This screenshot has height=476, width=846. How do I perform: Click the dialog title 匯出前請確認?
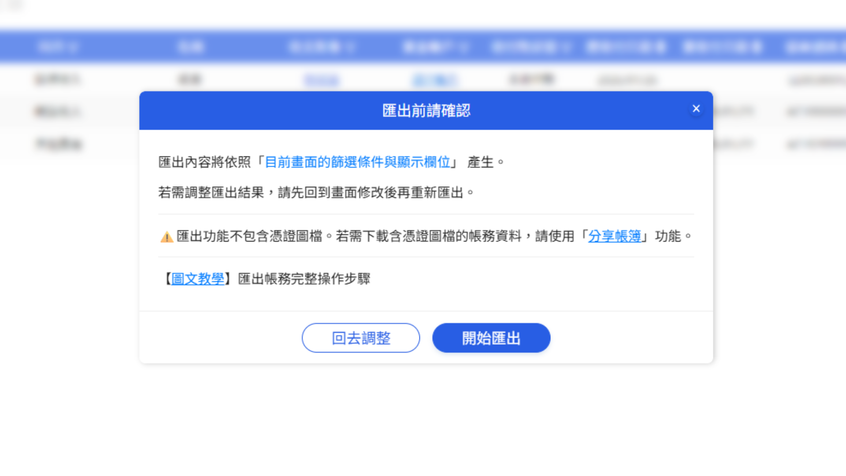[x=426, y=111]
